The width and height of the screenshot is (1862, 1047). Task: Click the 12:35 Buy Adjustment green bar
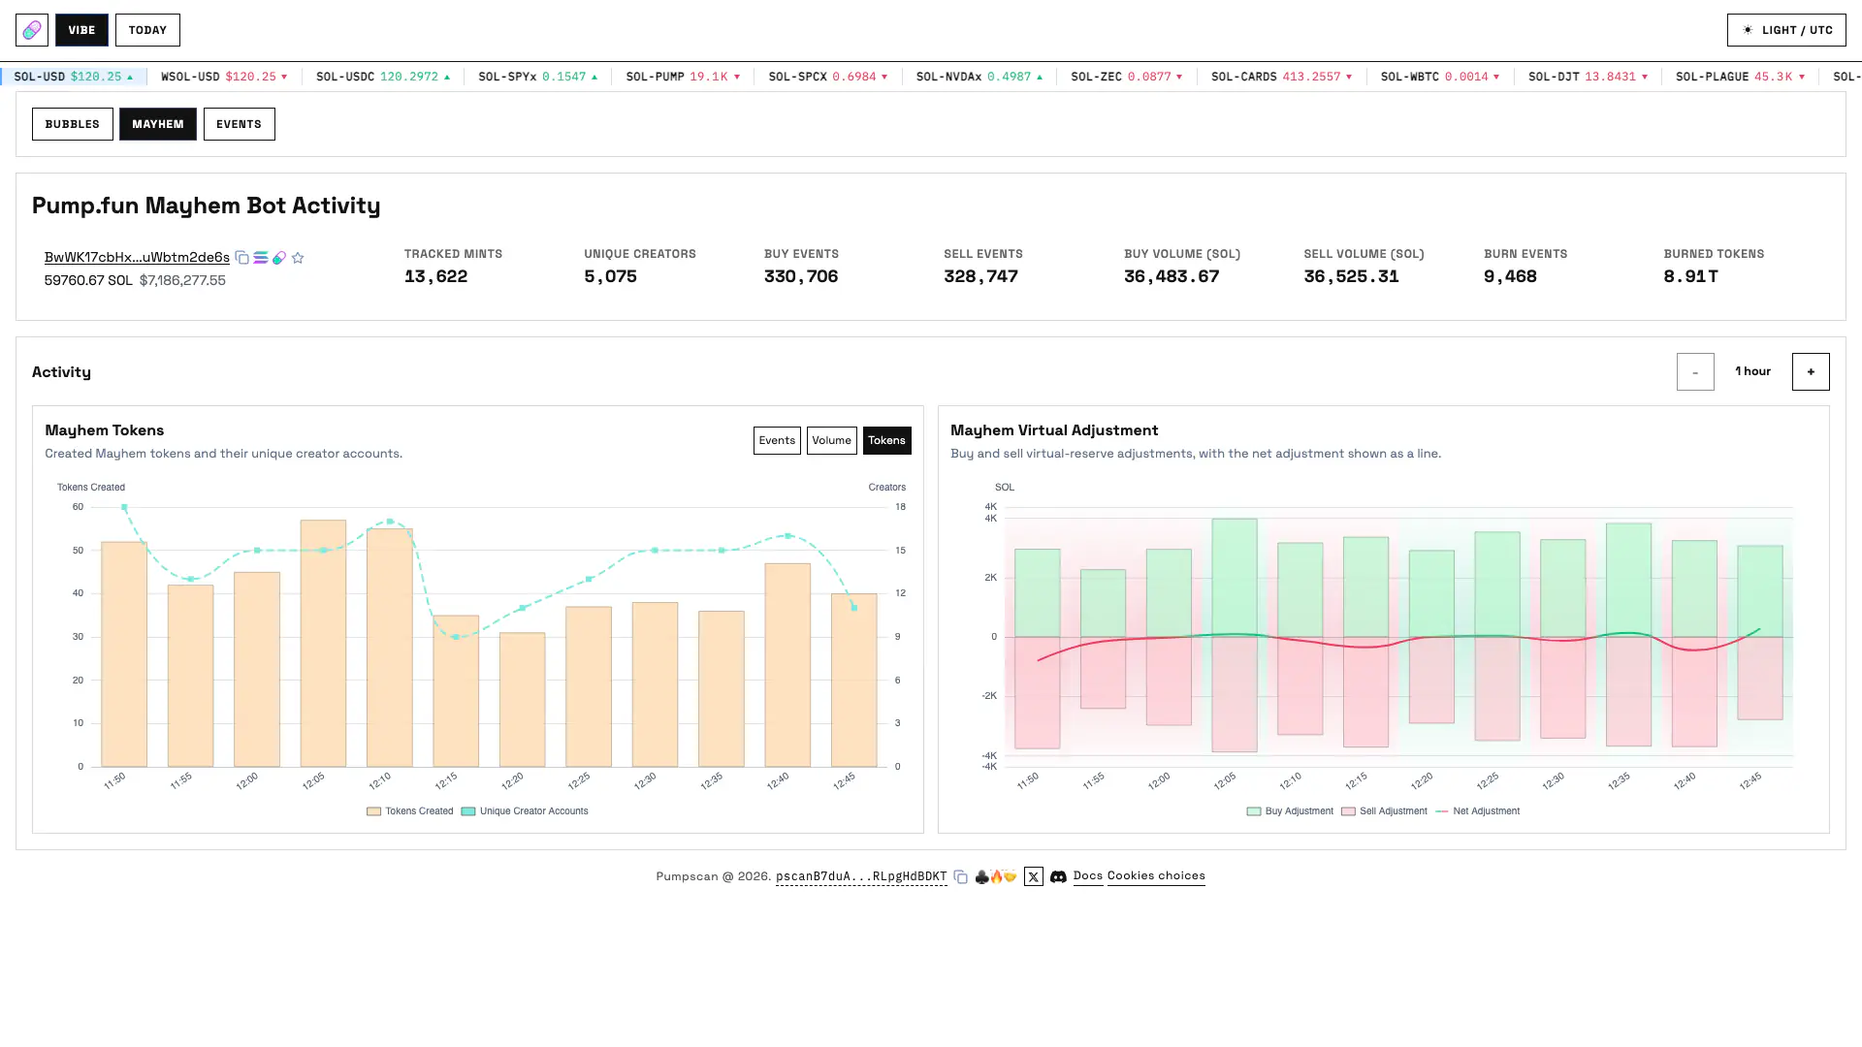[1628, 580]
